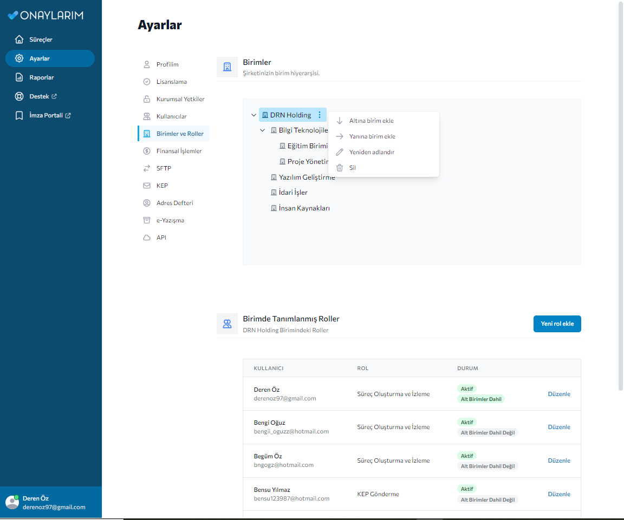Click the trash icon for Sil
This screenshot has width=624, height=520.
click(x=340, y=168)
